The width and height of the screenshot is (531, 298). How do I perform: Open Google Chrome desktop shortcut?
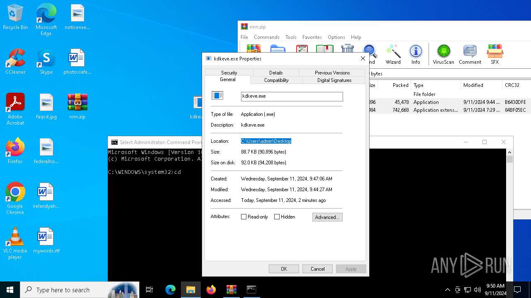point(15,199)
